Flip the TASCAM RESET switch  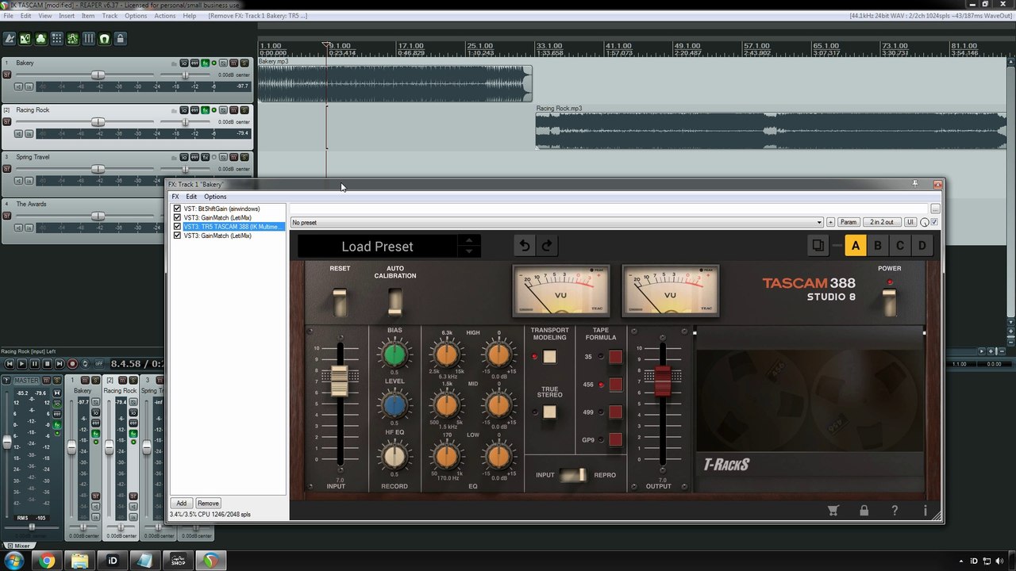[x=340, y=302]
